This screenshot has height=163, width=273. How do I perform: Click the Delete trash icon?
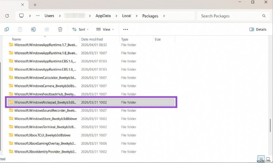click(x=60, y=29)
